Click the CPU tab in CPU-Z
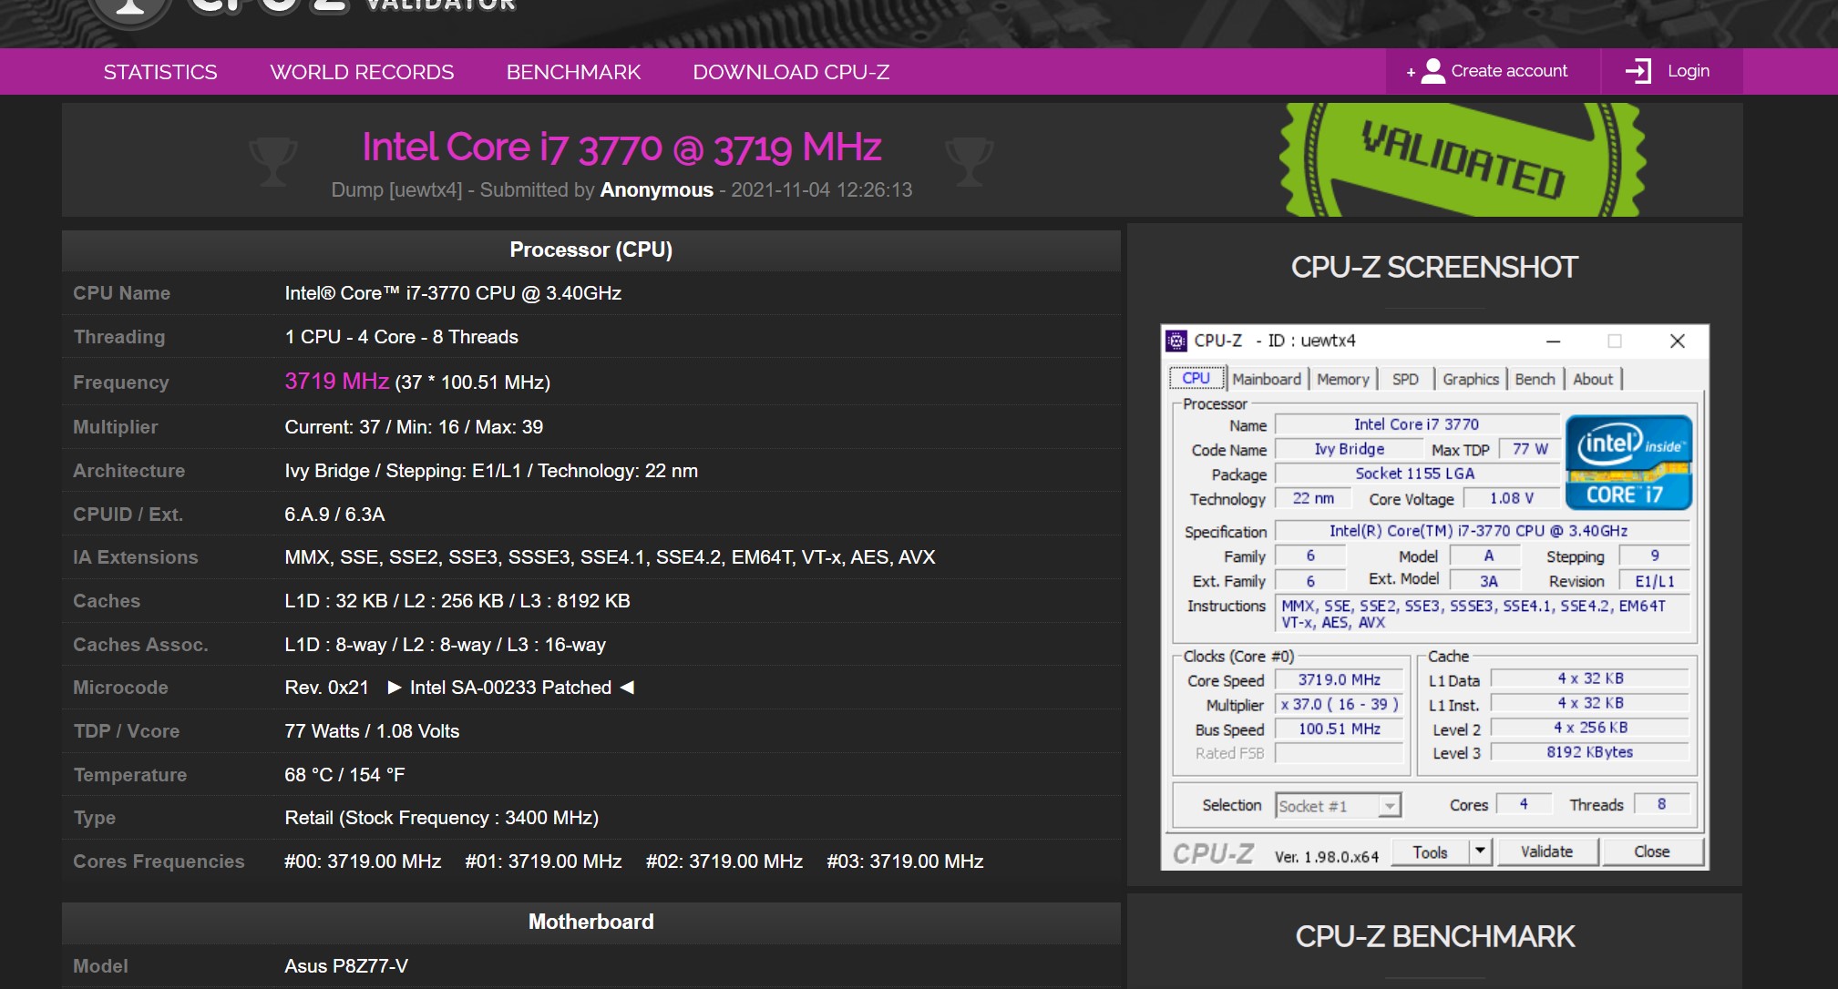The image size is (1838, 989). tap(1198, 379)
